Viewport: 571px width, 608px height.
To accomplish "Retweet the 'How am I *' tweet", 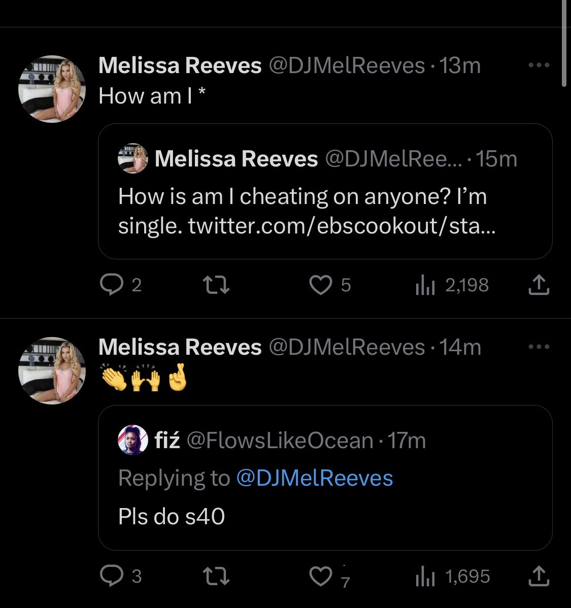I will click(x=216, y=285).
